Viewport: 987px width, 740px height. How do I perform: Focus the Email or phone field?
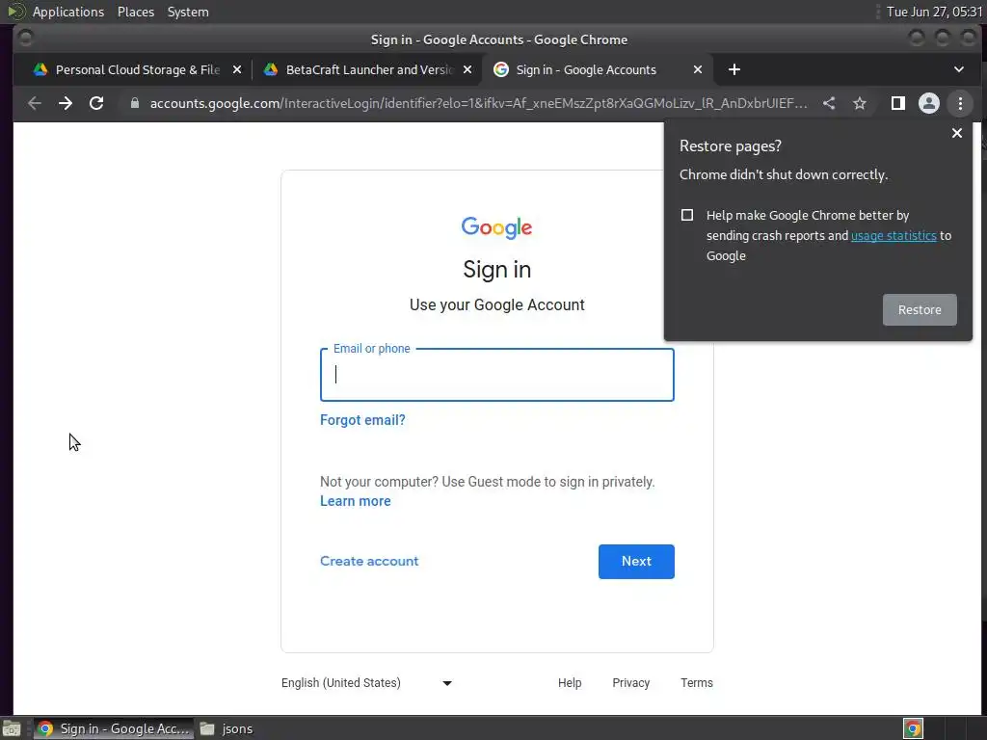[496, 375]
